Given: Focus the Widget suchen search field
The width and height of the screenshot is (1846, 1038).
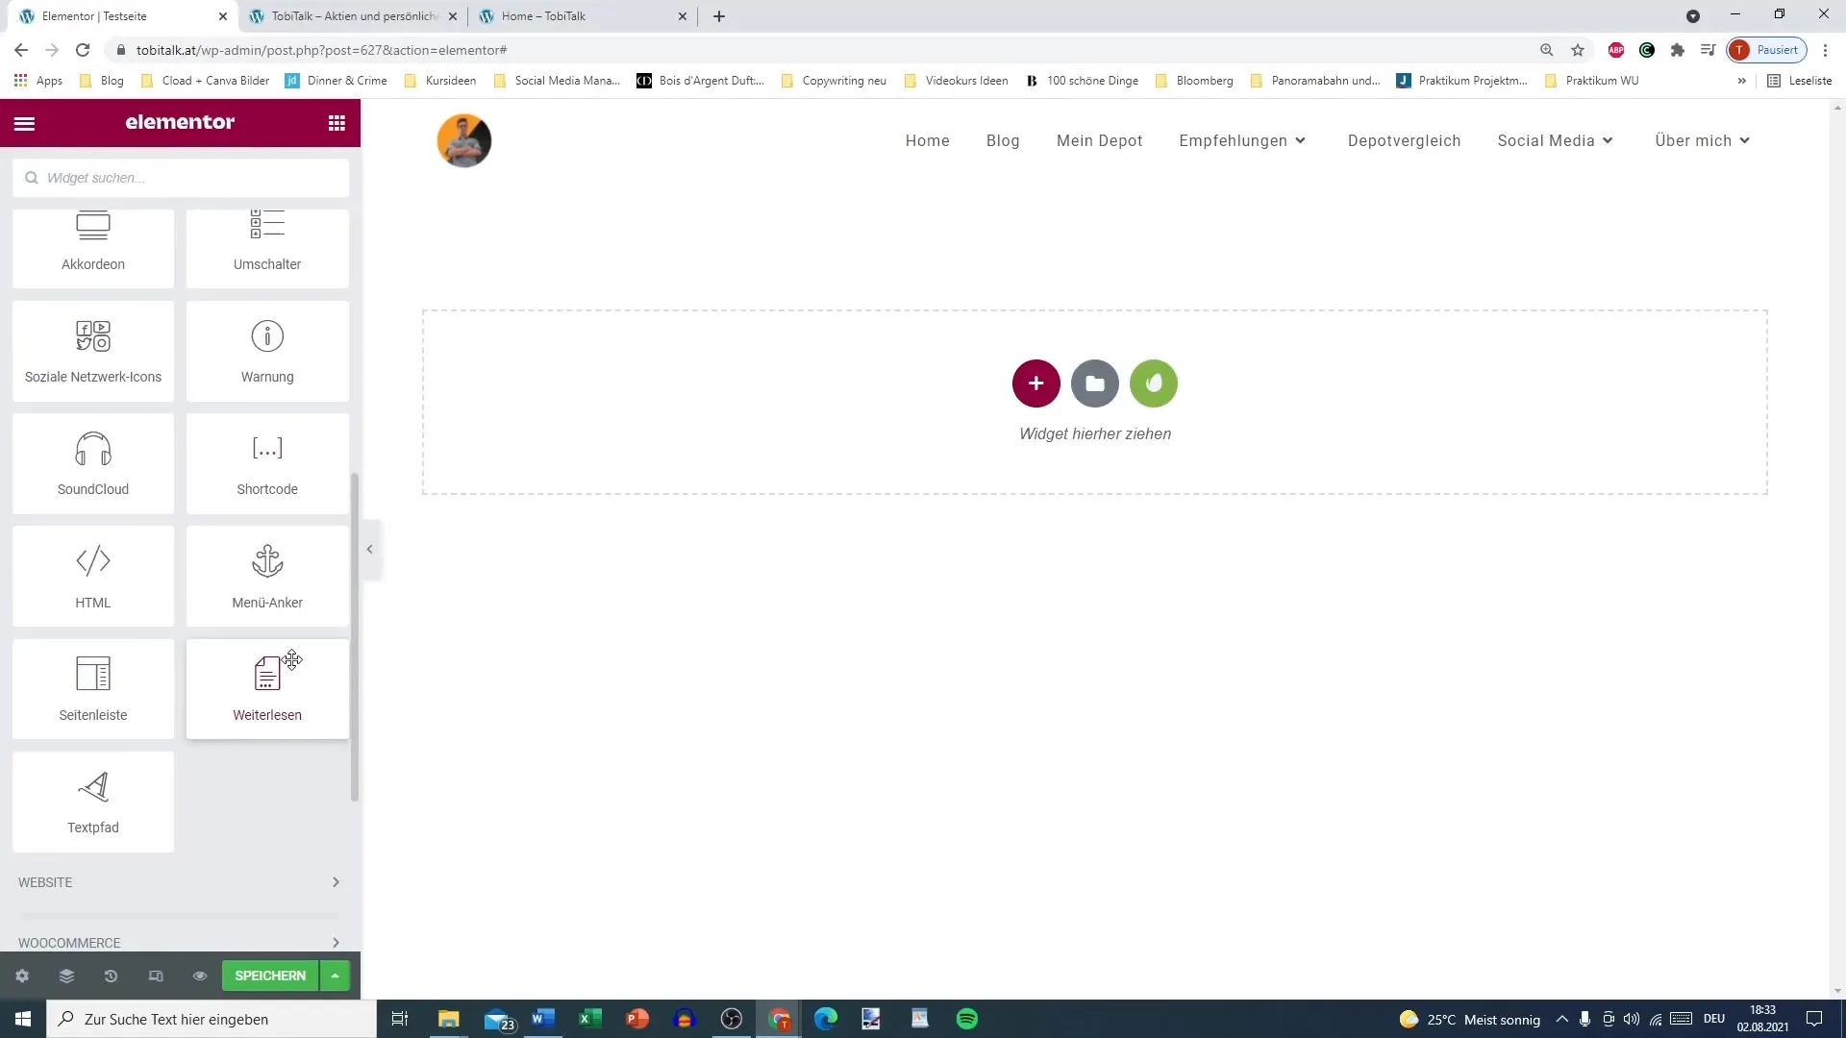Looking at the screenshot, I should (x=181, y=178).
